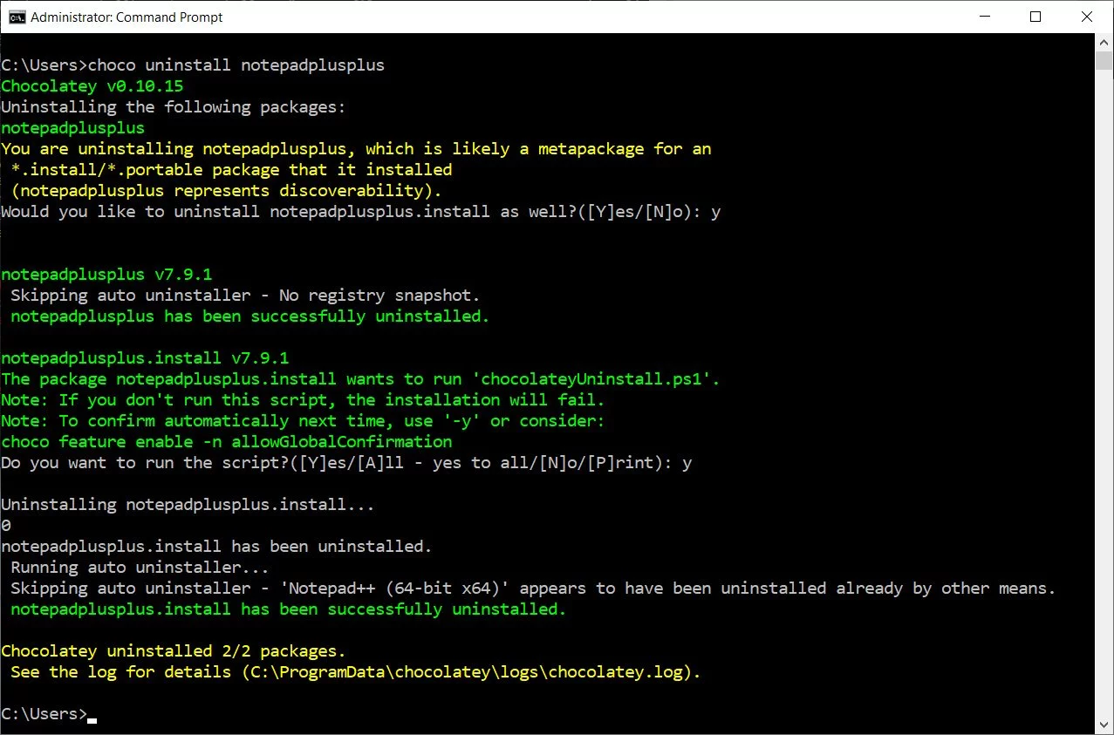Click the 'notepadplusplus v7.9.1' heading
This screenshot has height=735, width=1114.
point(106,275)
